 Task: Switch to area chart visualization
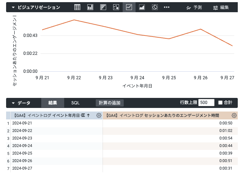pyautogui.click(x=142, y=7)
